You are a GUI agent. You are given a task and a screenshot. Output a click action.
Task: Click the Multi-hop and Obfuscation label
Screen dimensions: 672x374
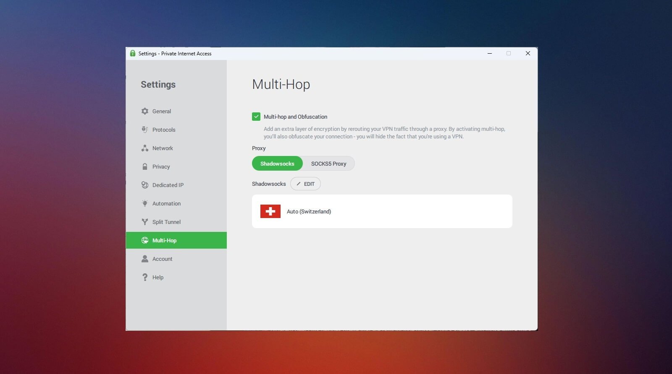[x=295, y=117]
